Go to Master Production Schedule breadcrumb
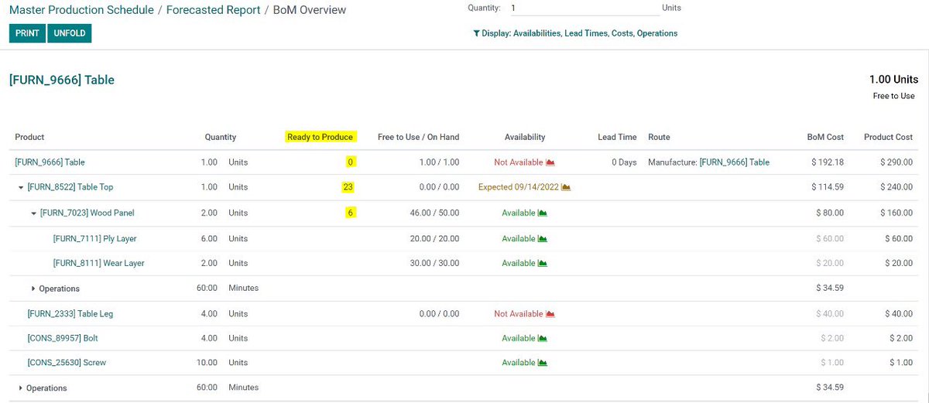This screenshot has height=403, width=929. point(81,10)
